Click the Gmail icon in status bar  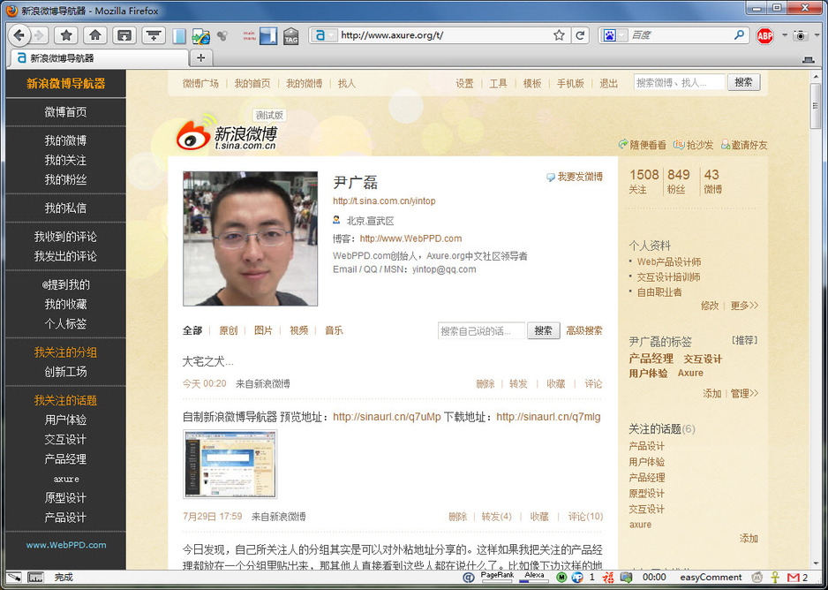793,578
